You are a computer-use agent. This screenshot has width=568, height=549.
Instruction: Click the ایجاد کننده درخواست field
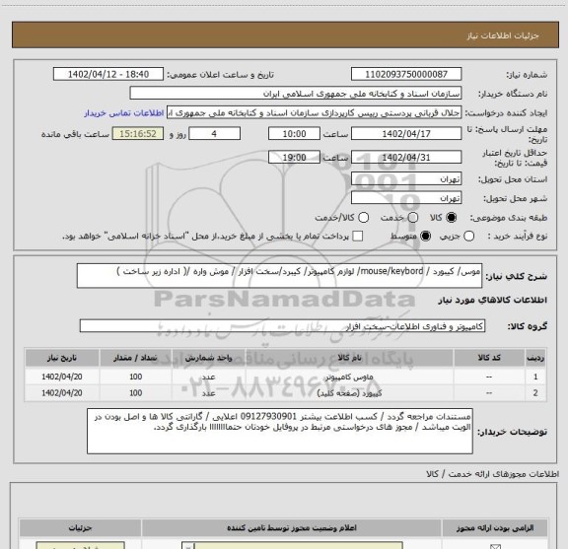[314, 112]
